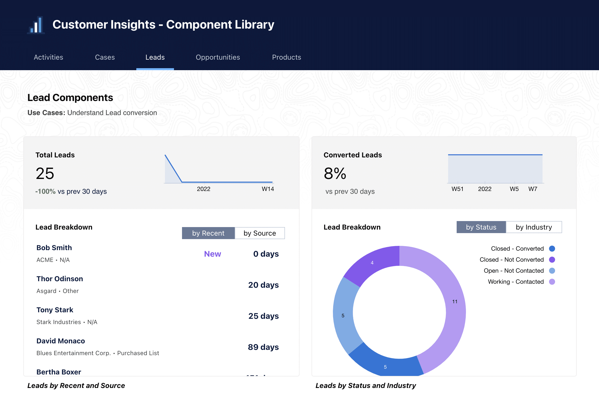
Task: Click the 0 days value for Bob Smith
Action: click(266, 254)
